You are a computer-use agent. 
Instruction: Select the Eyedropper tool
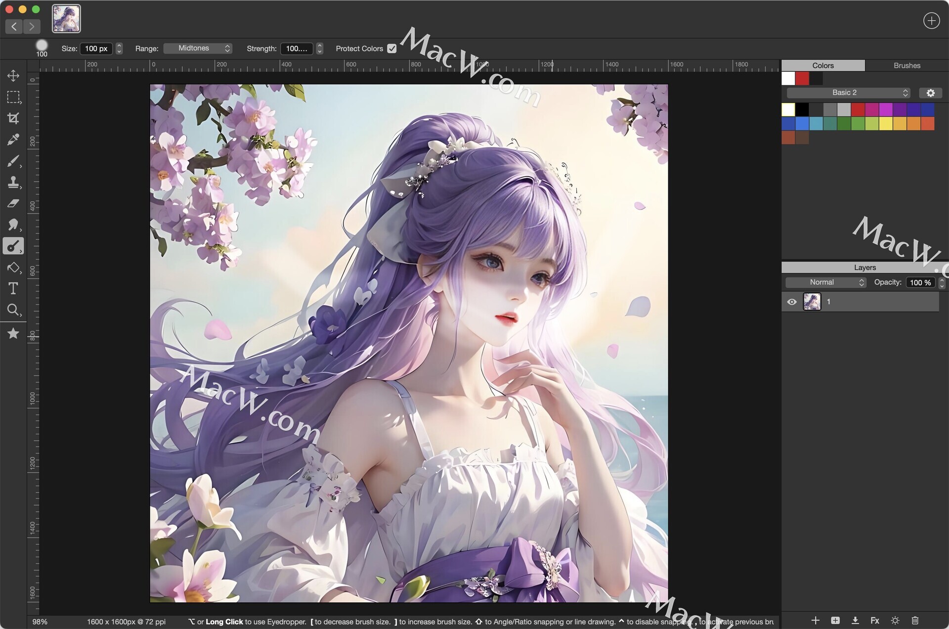pos(13,139)
